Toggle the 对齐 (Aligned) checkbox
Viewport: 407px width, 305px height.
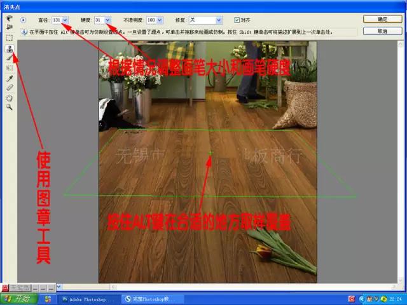click(x=237, y=20)
